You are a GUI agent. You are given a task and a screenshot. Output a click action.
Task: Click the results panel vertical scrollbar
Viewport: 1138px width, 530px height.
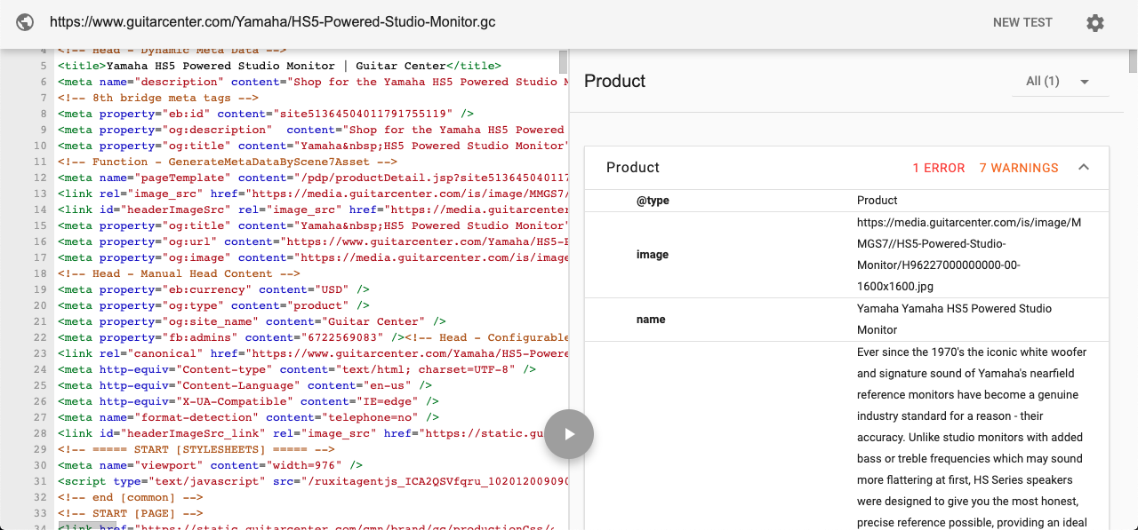coord(1133,61)
